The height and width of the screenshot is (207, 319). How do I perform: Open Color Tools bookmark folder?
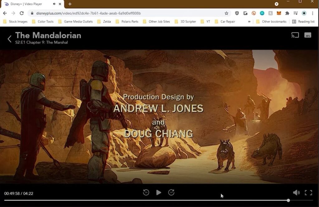tap(43, 22)
